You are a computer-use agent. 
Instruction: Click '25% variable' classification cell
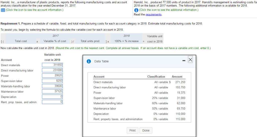160,98
